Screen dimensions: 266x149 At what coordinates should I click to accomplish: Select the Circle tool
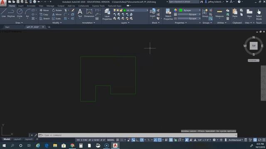pos(20,13)
